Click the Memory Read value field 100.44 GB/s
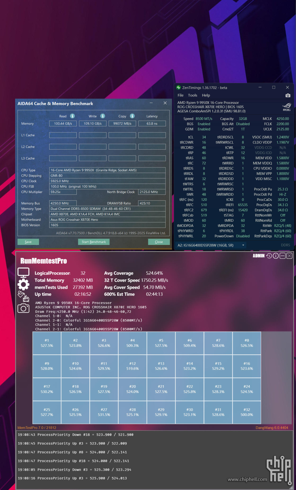This screenshot has width=296, height=490. tap(63, 124)
